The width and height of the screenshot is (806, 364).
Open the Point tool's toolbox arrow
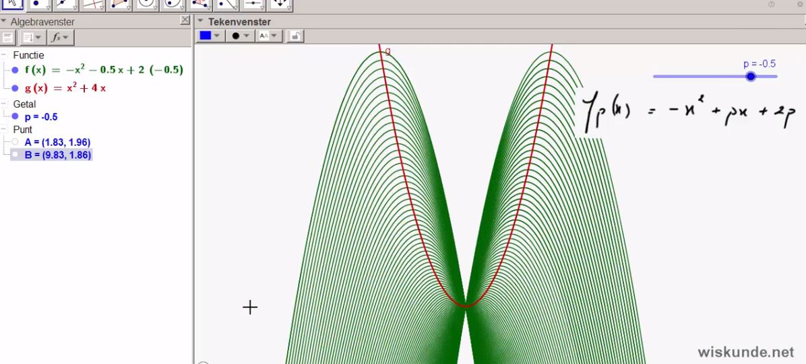(49, 8)
